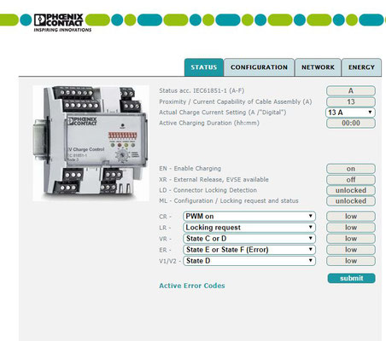The width and height of the screenshot is (386, 341).
Task: Click the Active Charging Duration label
Action: pos(209,123)
